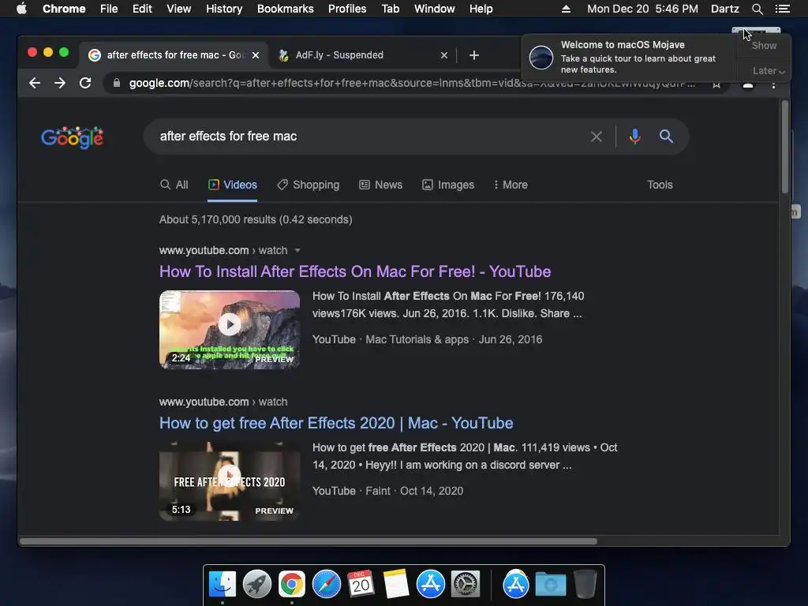
Task: Reload the Google search page
Action: tap(85, 83)
